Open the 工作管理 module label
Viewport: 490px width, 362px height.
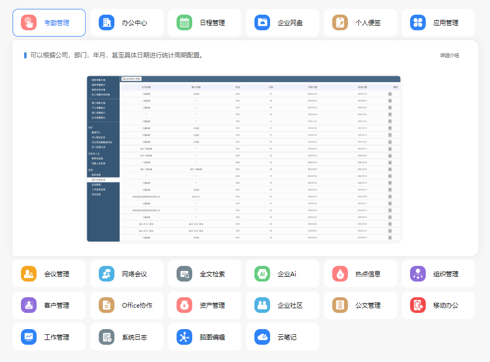56,337
